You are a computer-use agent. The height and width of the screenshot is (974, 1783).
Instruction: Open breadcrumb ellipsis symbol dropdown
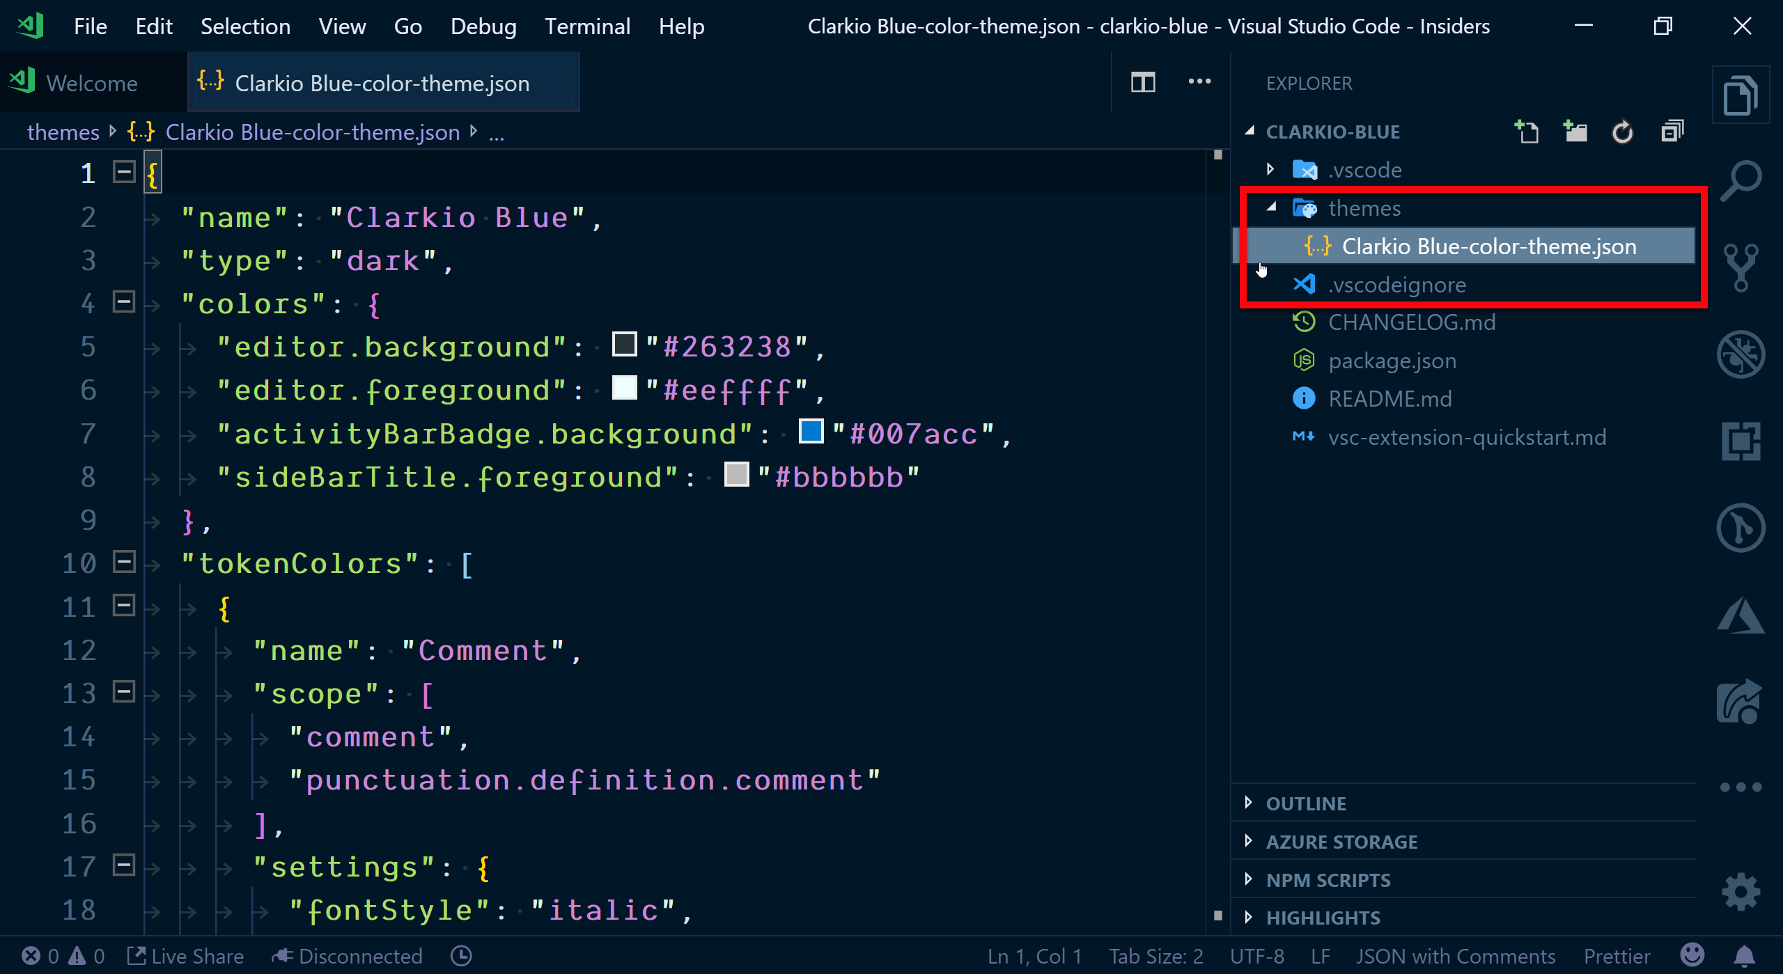[496, 133]
